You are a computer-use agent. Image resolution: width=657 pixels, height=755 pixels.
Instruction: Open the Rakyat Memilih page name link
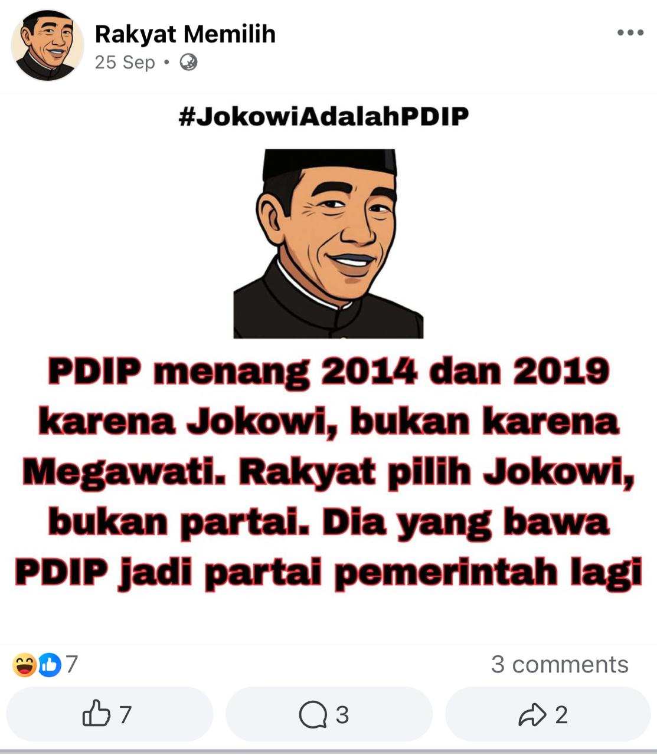coord(185,34)
